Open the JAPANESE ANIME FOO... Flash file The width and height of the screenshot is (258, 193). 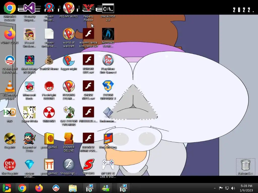tap(88, 138)
